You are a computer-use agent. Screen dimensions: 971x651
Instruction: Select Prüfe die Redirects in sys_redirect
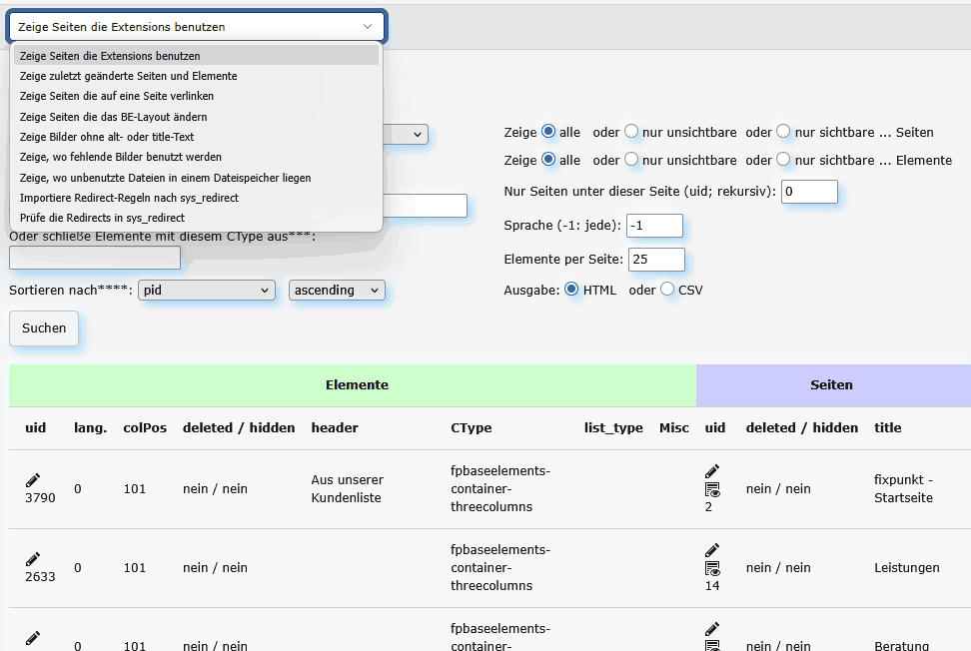pyautogui.click(x=196, y=218)
